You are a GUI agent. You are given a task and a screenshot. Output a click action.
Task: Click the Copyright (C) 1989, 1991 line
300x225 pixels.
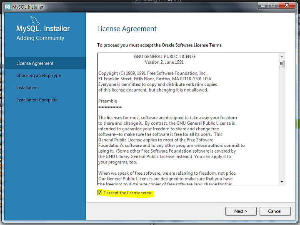153,73
